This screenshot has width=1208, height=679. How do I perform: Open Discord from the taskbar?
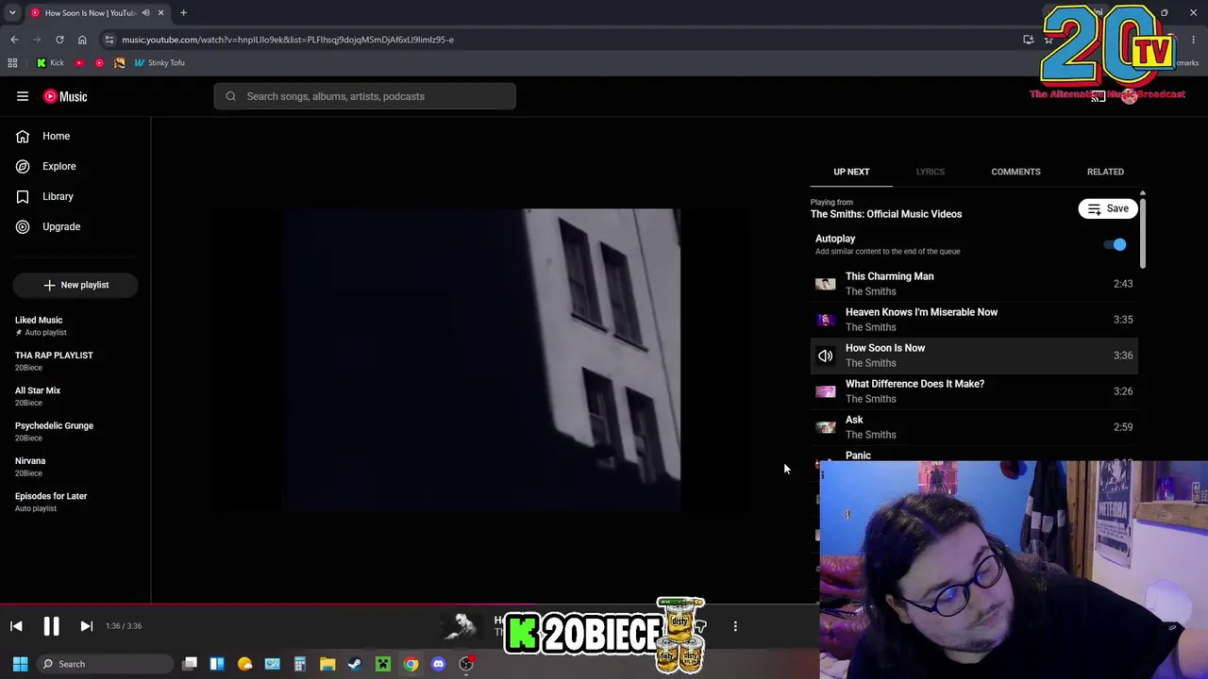[x=438, y=664]
